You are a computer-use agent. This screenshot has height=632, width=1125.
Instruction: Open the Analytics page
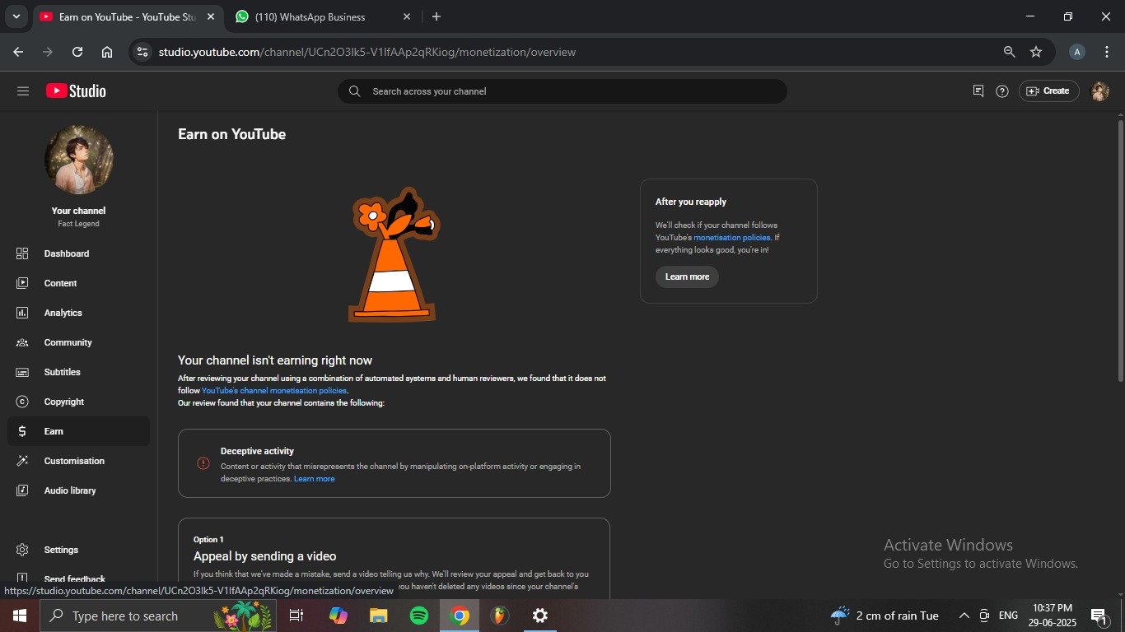point(78,313)
